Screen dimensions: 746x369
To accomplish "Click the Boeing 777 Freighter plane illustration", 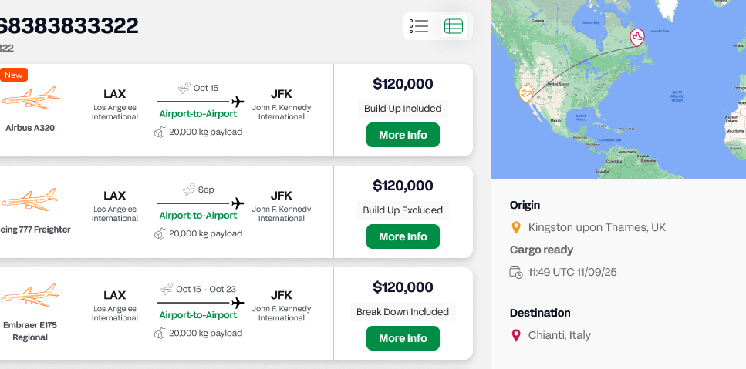I will click(29, 200).
